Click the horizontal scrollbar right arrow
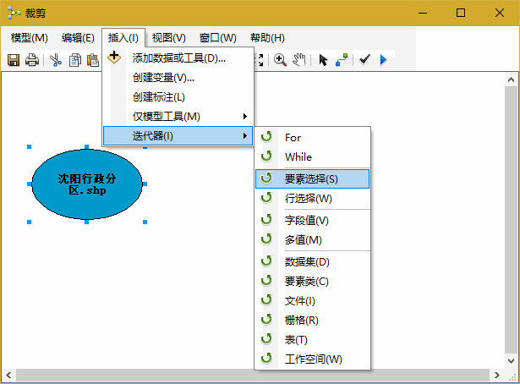Screen dimensions: 520x384 pos(496,375)
